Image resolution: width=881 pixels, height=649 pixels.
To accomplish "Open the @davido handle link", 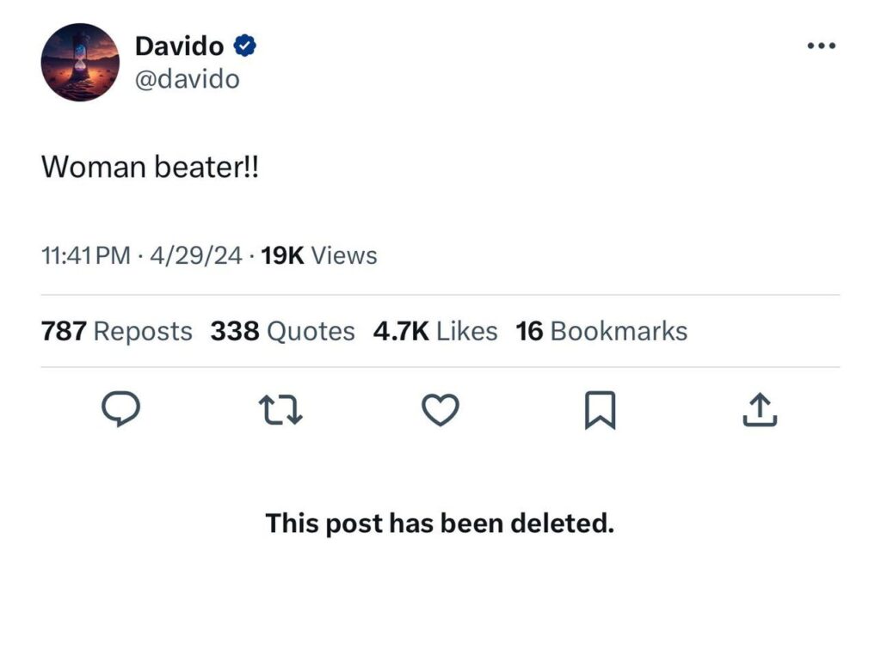I will [187, 79].
